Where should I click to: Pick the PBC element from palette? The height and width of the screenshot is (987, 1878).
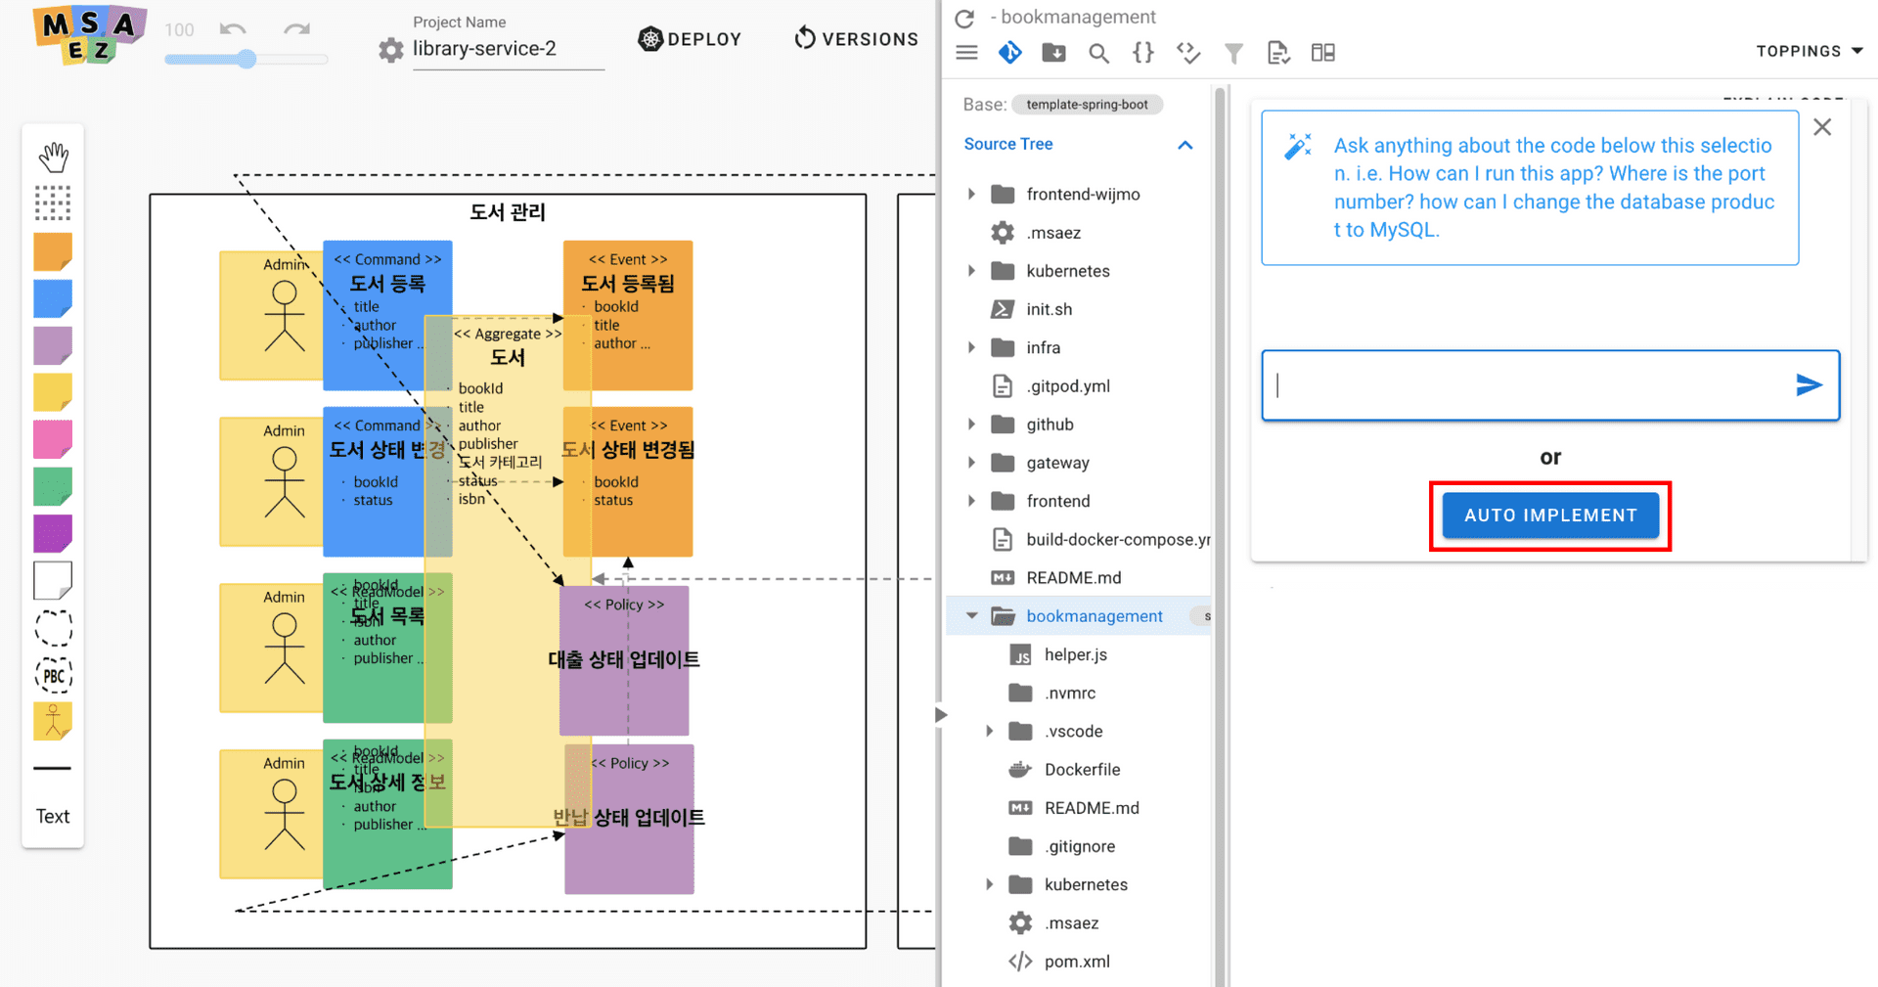(x=54, y=675)
